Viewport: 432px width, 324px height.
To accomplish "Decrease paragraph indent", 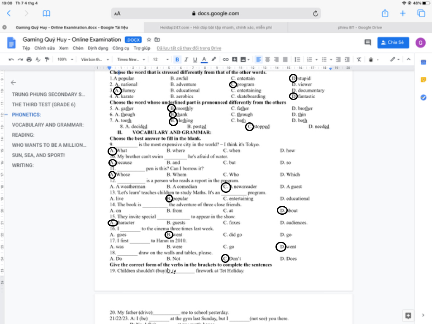I will click(338, 59).
